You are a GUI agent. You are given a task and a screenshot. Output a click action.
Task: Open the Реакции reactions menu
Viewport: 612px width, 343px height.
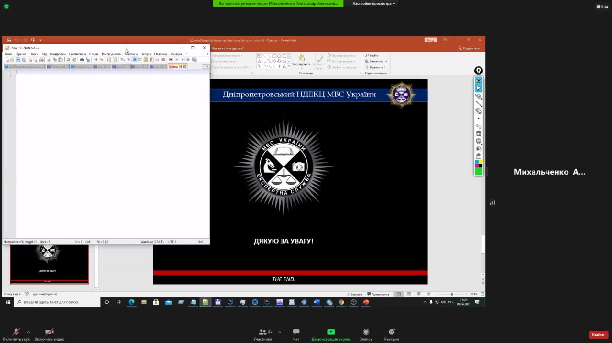tap(392, 335)
